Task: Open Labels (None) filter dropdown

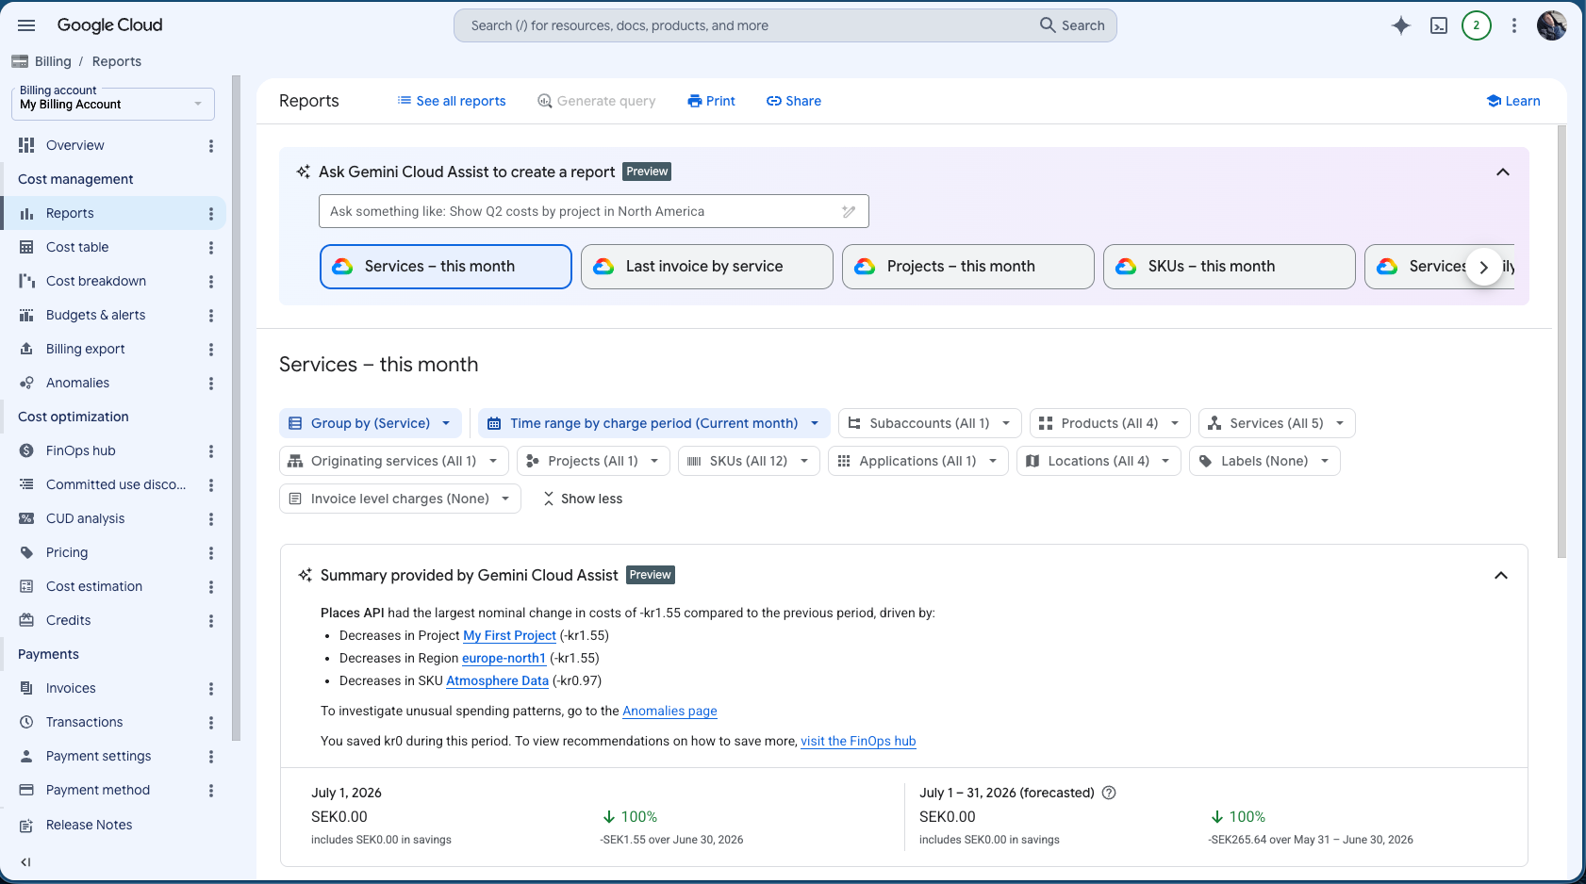Action: click(x=1264, y=461)
